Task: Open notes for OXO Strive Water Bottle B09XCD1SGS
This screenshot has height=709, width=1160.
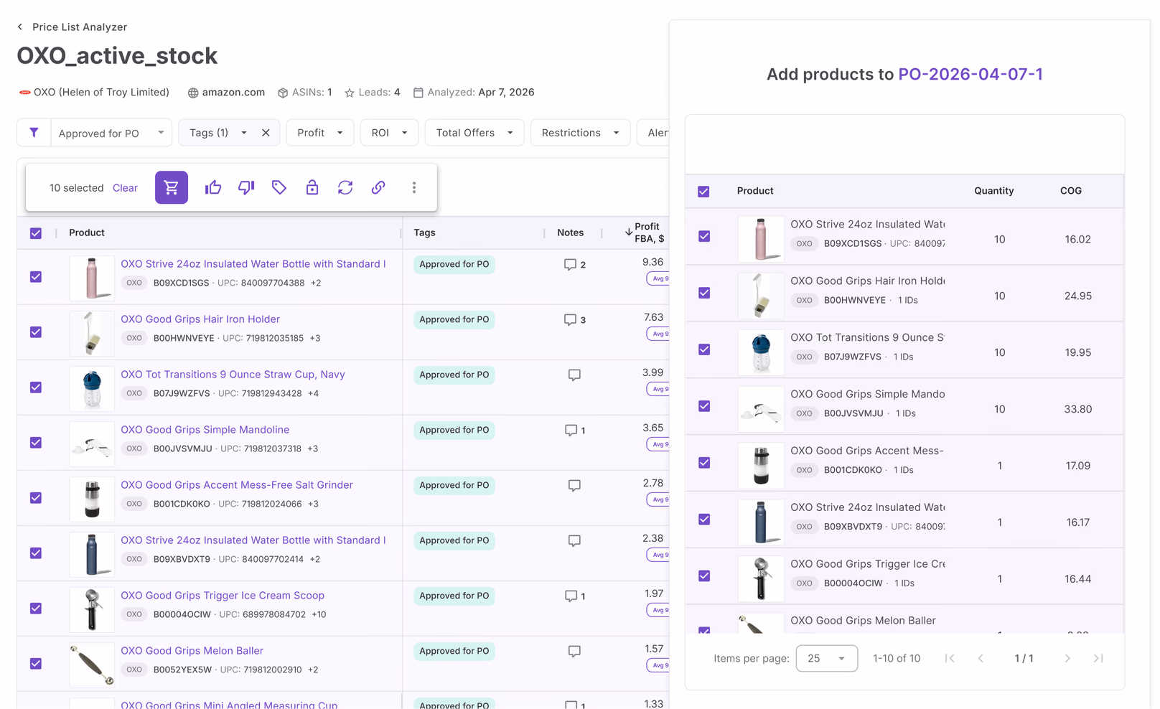Action: [574, 265]
